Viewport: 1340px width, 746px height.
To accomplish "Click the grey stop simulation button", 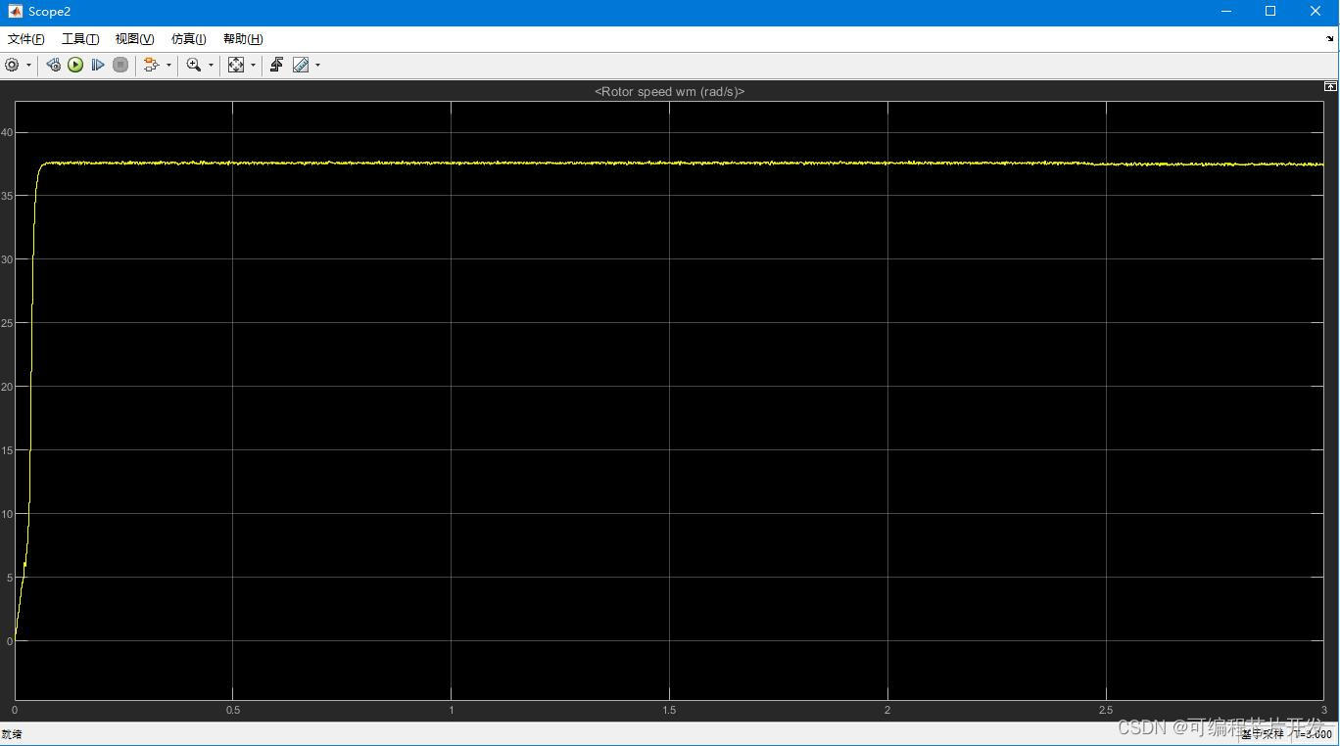I will pyautogui.click(x=120, y=65).
